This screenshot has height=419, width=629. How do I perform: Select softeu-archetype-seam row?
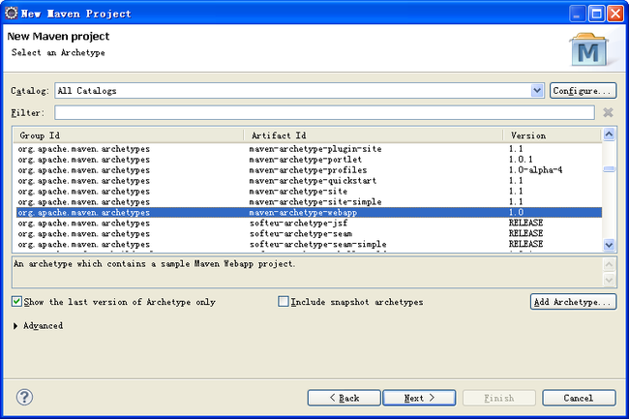(x=309, y=234)
